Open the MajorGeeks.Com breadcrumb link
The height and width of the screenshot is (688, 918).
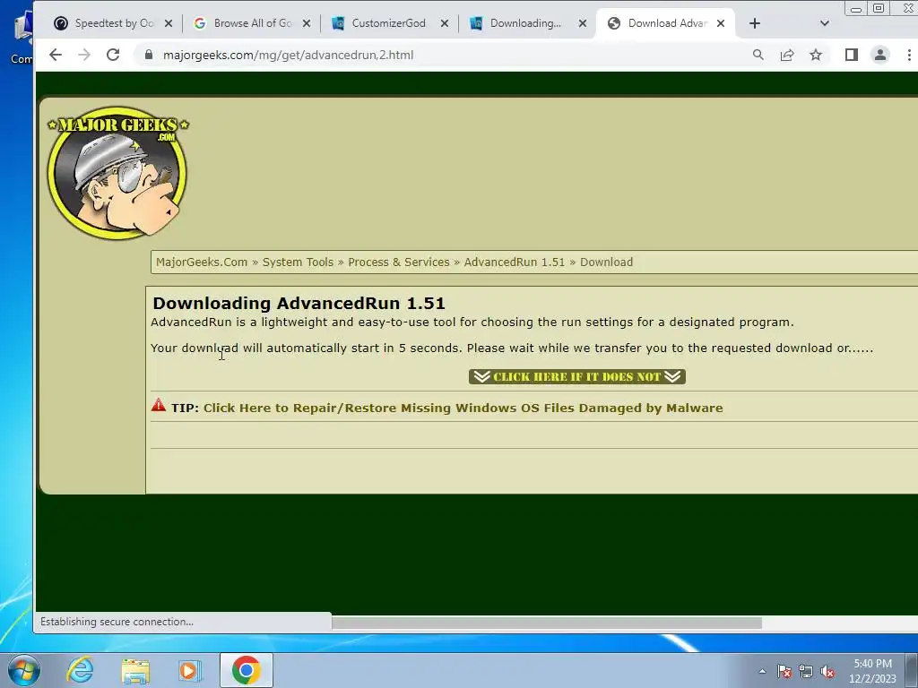(202, 262)
